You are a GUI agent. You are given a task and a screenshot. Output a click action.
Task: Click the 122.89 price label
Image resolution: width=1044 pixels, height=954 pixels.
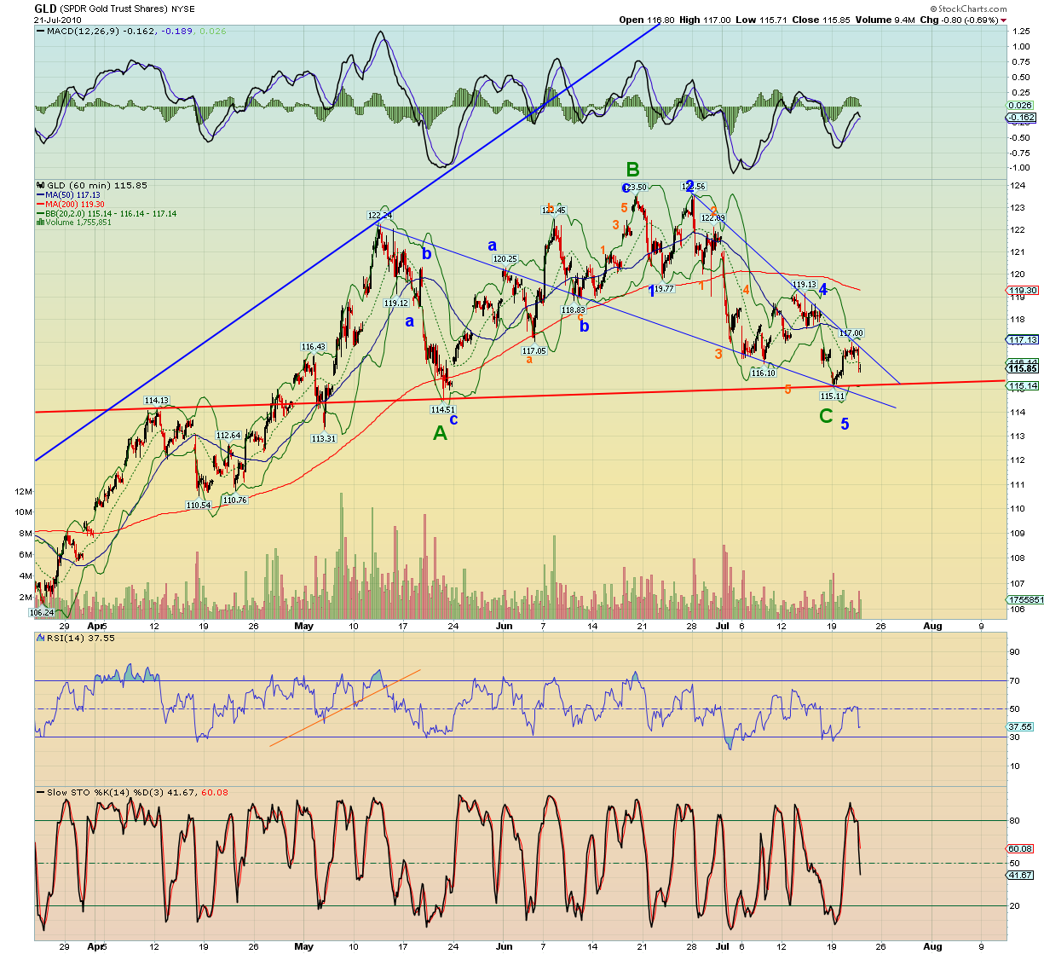coord(712,217)
